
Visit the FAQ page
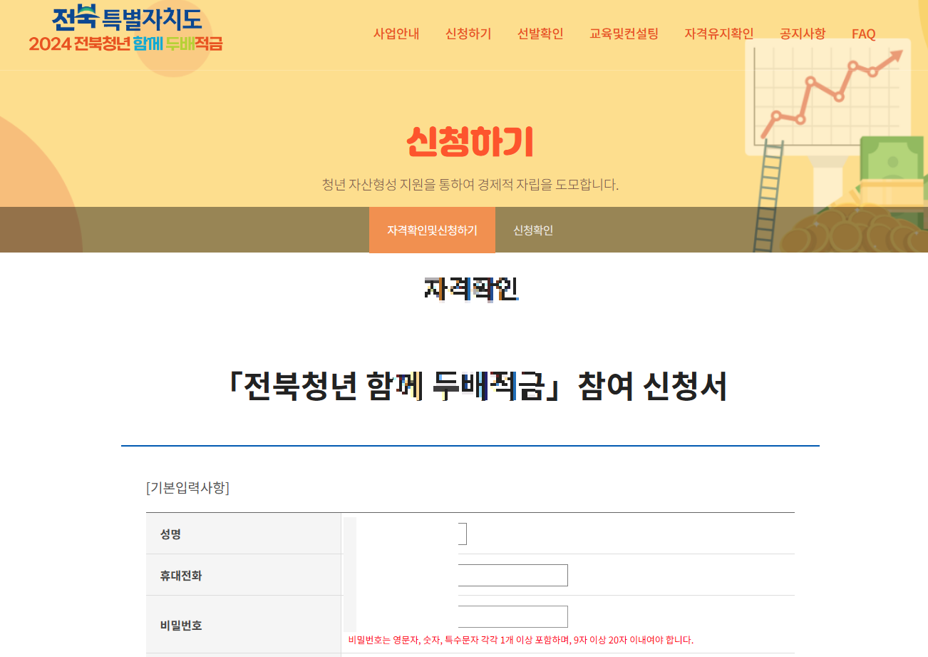coord(864,34)
